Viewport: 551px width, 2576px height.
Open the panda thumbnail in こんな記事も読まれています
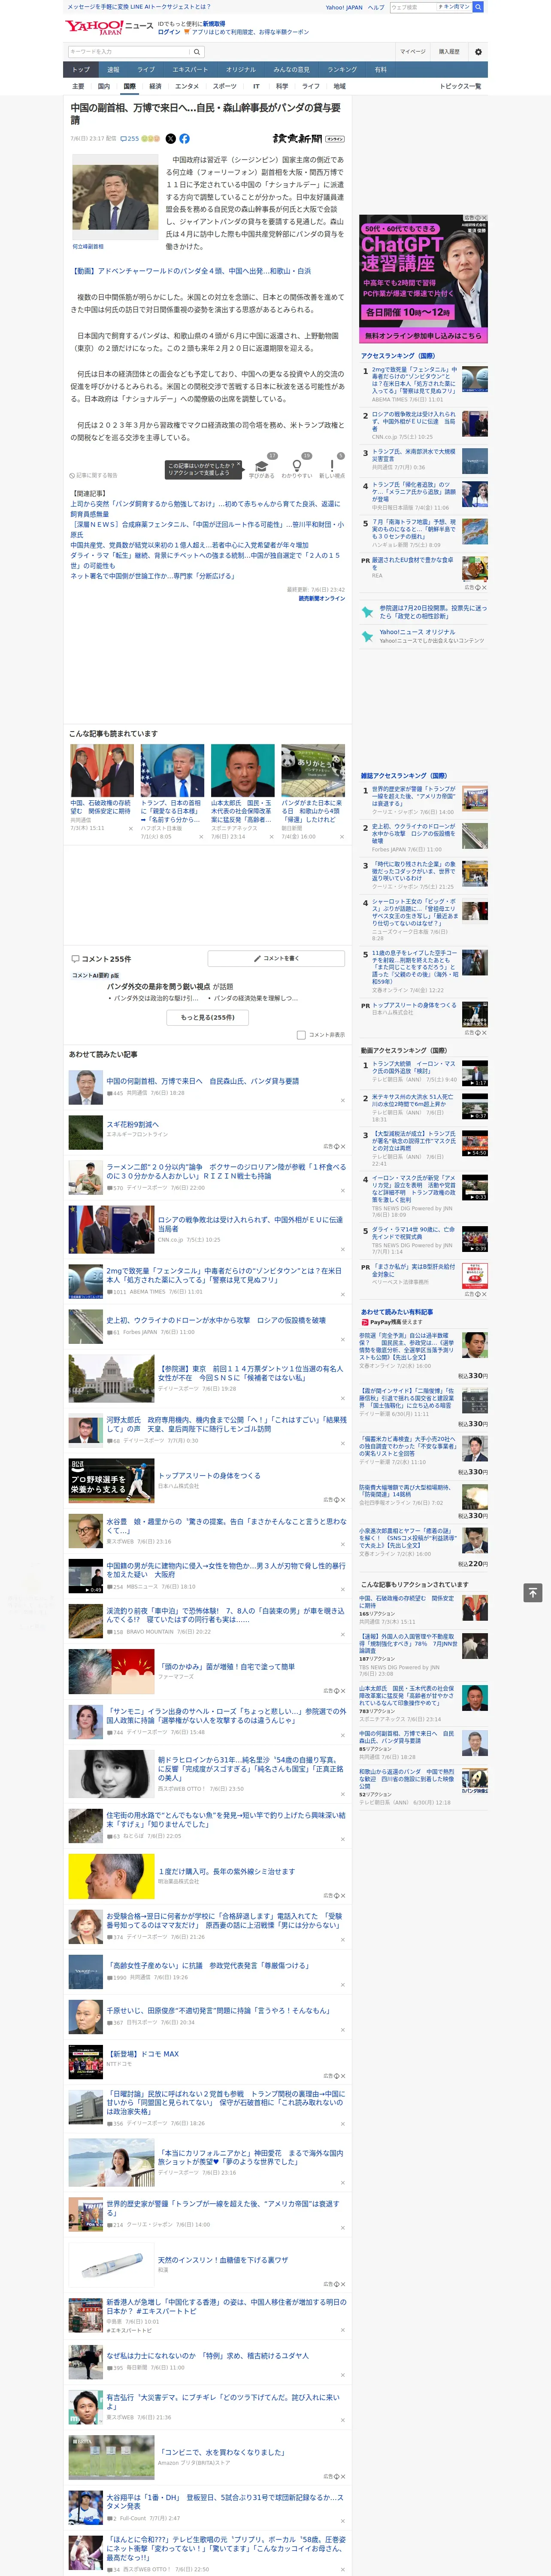point(313,770)
